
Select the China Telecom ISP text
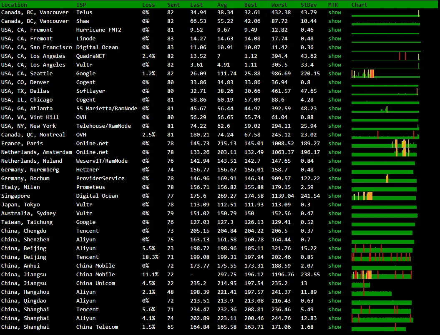coord(97,327)
